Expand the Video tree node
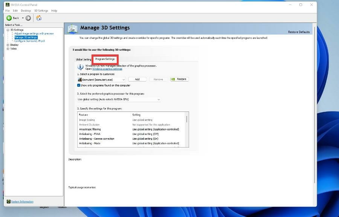 (8, 49)
